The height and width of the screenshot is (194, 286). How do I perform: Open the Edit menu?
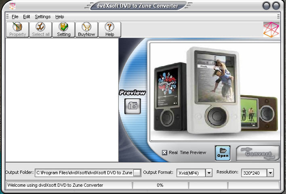pyautogui.click(x=26, y=17)
